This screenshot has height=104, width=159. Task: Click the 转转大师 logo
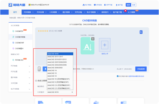(x=17, y=5)
